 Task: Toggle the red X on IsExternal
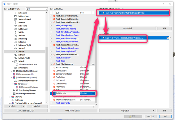(x=54, y=80)
